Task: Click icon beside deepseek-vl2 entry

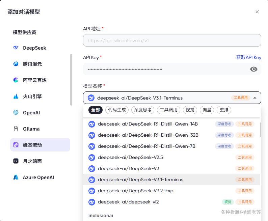Action: pos(92,202)
